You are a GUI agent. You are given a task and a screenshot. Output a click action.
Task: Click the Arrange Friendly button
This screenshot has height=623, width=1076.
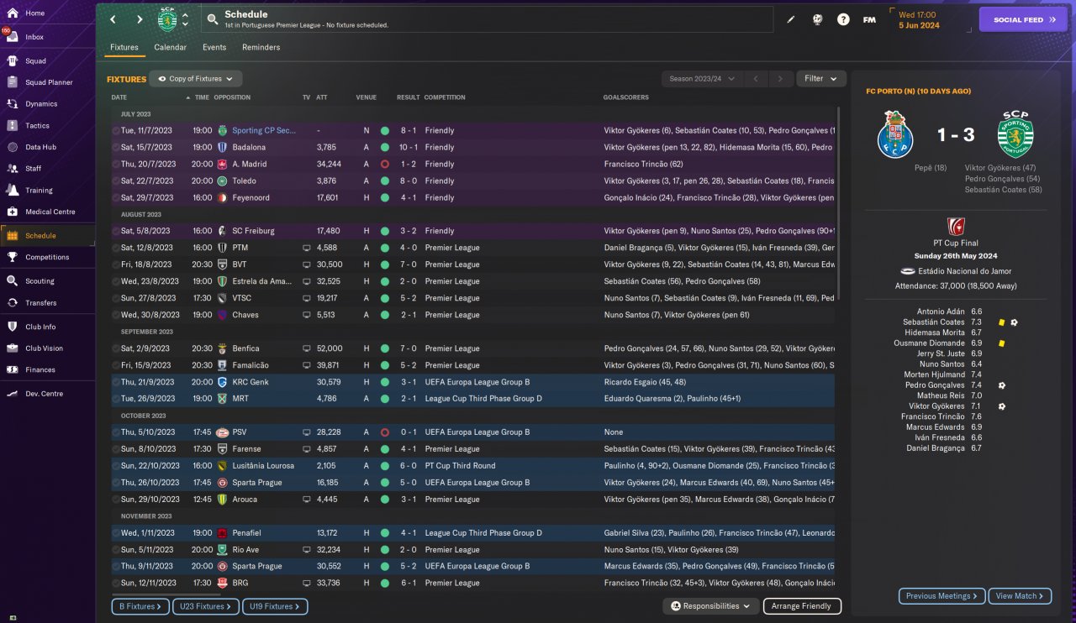tap(802, 606)
